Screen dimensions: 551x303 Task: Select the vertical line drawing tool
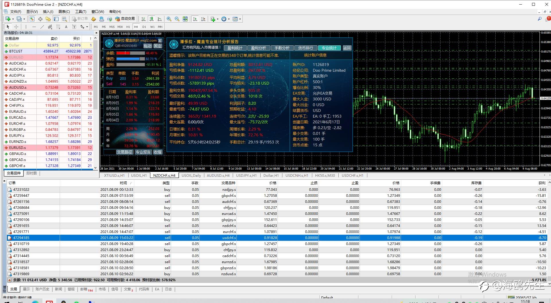[26, 27]
